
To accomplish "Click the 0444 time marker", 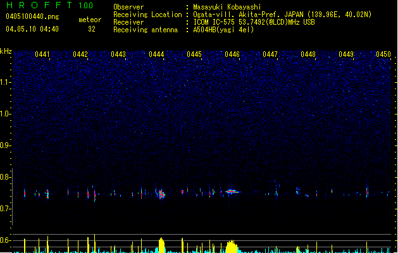I will (x=156, y=54).
